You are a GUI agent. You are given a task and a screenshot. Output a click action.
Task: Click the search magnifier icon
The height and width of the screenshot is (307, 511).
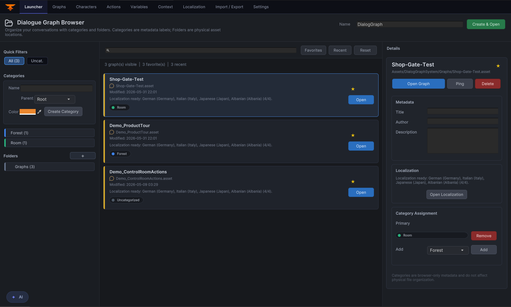click(108, 50)
